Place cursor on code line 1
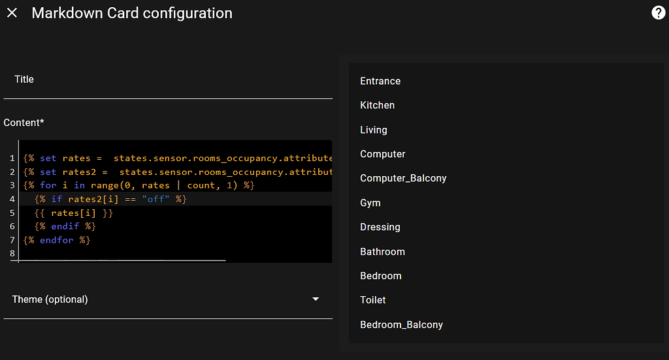 click(x=178, y=158)
